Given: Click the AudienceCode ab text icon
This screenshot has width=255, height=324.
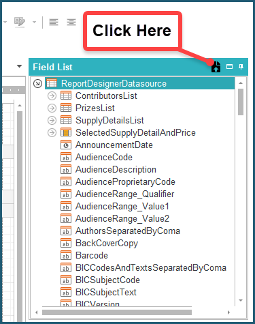Looking at the screenshot, I should (66, 157).
